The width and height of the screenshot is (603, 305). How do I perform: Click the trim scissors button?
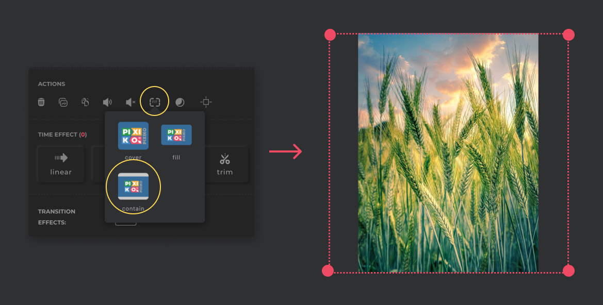[x=224, y=164]
